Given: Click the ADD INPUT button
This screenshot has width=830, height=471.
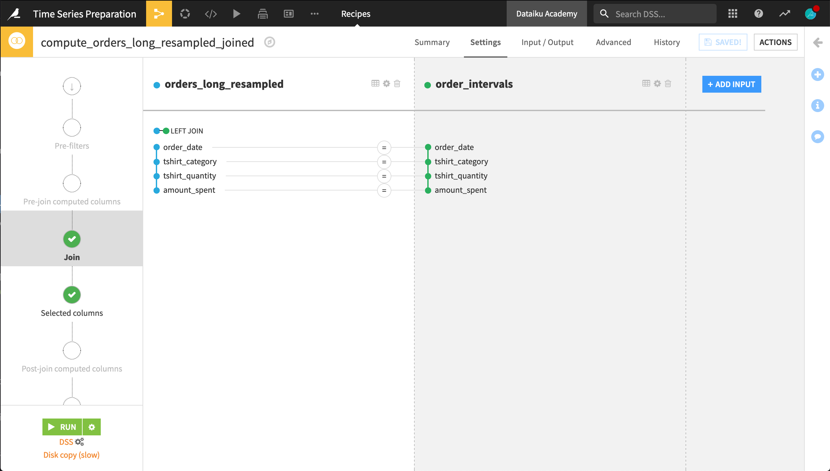Looking at the screenshot, I should point(732,84).
